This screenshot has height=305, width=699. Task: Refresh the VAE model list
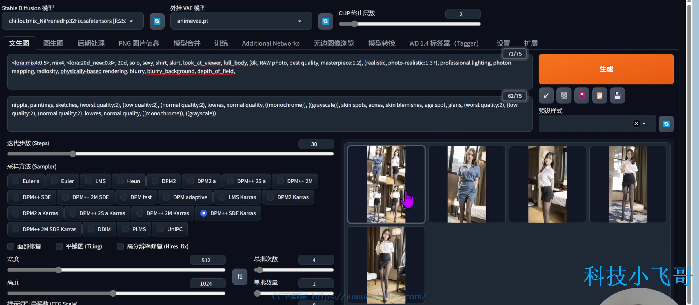point(325,21)
